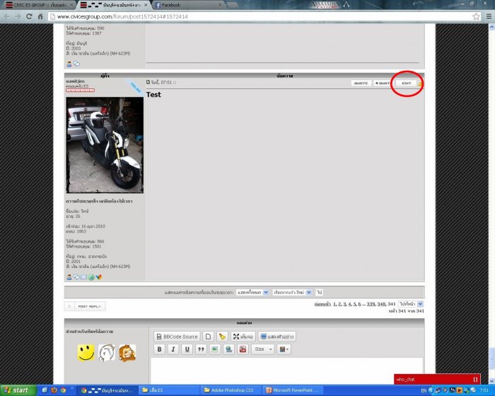Click the email envelope icon under sunwitjim's post

click(83, 277)
